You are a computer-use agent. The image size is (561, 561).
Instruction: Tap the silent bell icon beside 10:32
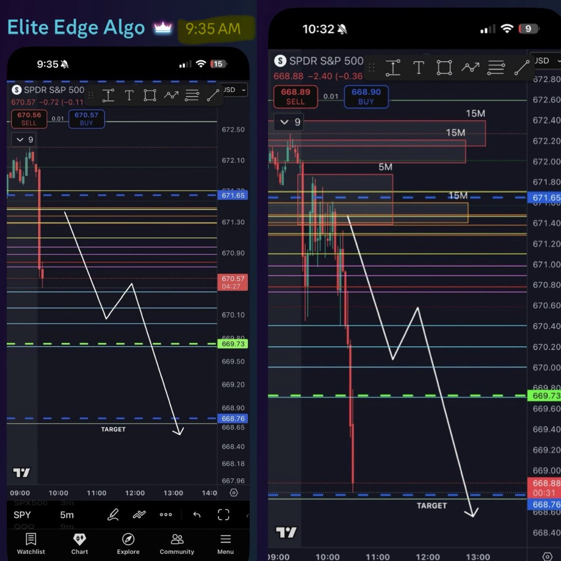click(x=342, y=29)
